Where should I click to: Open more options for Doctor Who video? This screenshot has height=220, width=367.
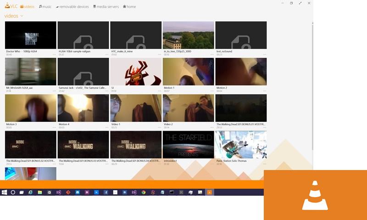(54, 55)
